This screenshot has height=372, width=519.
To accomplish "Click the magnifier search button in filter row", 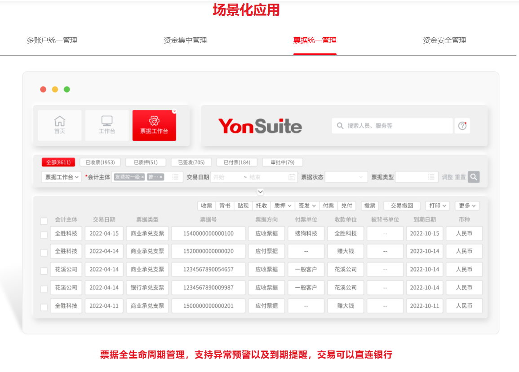I will point(474,177).
